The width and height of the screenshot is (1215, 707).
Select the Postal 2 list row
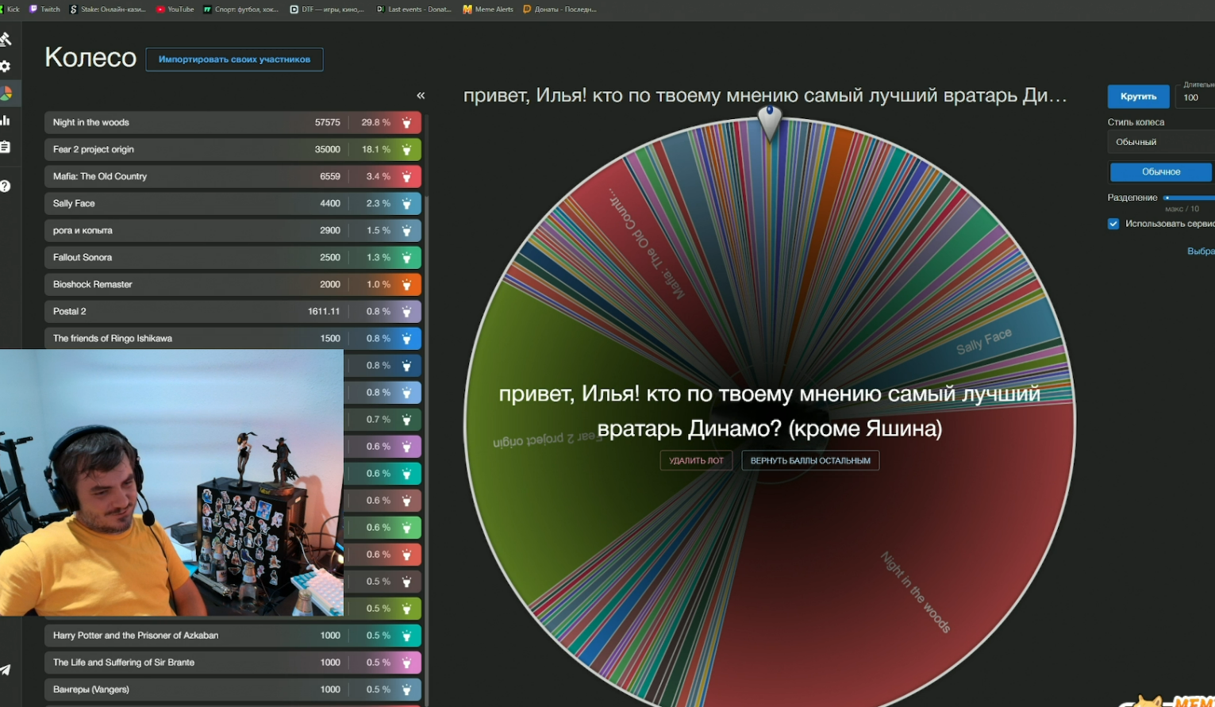click(233, 311)
